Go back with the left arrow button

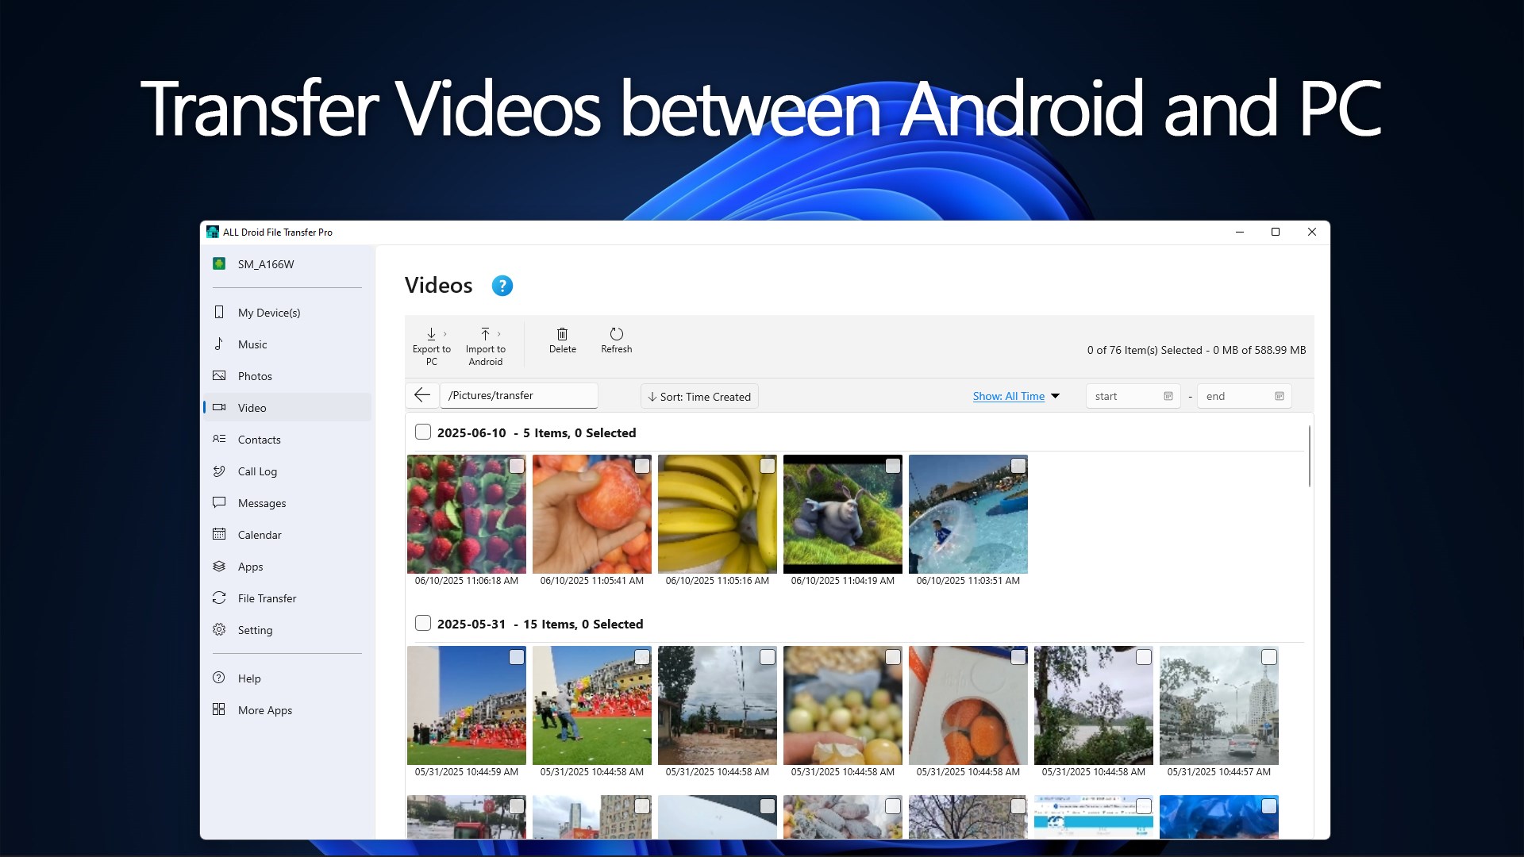point(422,395)
